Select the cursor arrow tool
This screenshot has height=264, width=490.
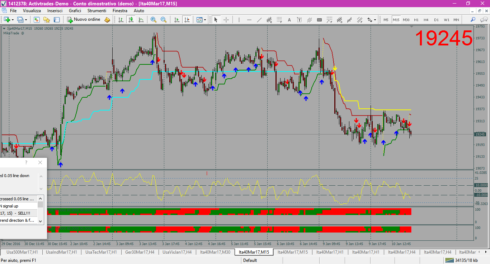pyautogui.click(x=216, y=20)
